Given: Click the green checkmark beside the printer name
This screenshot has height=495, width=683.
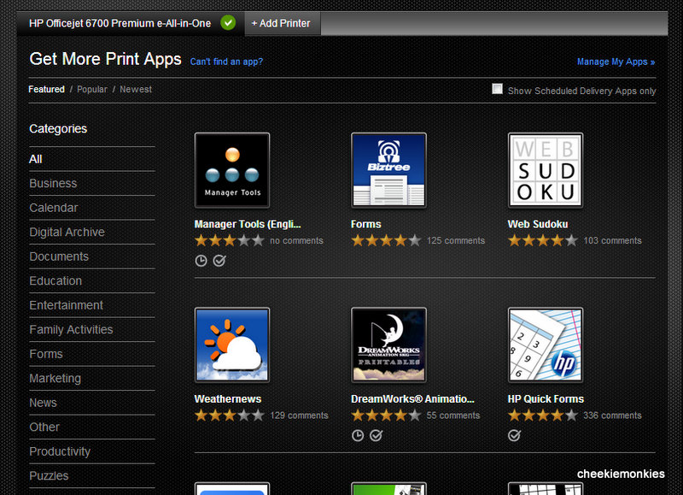Looking at the screenshot, I should point(228,23).
